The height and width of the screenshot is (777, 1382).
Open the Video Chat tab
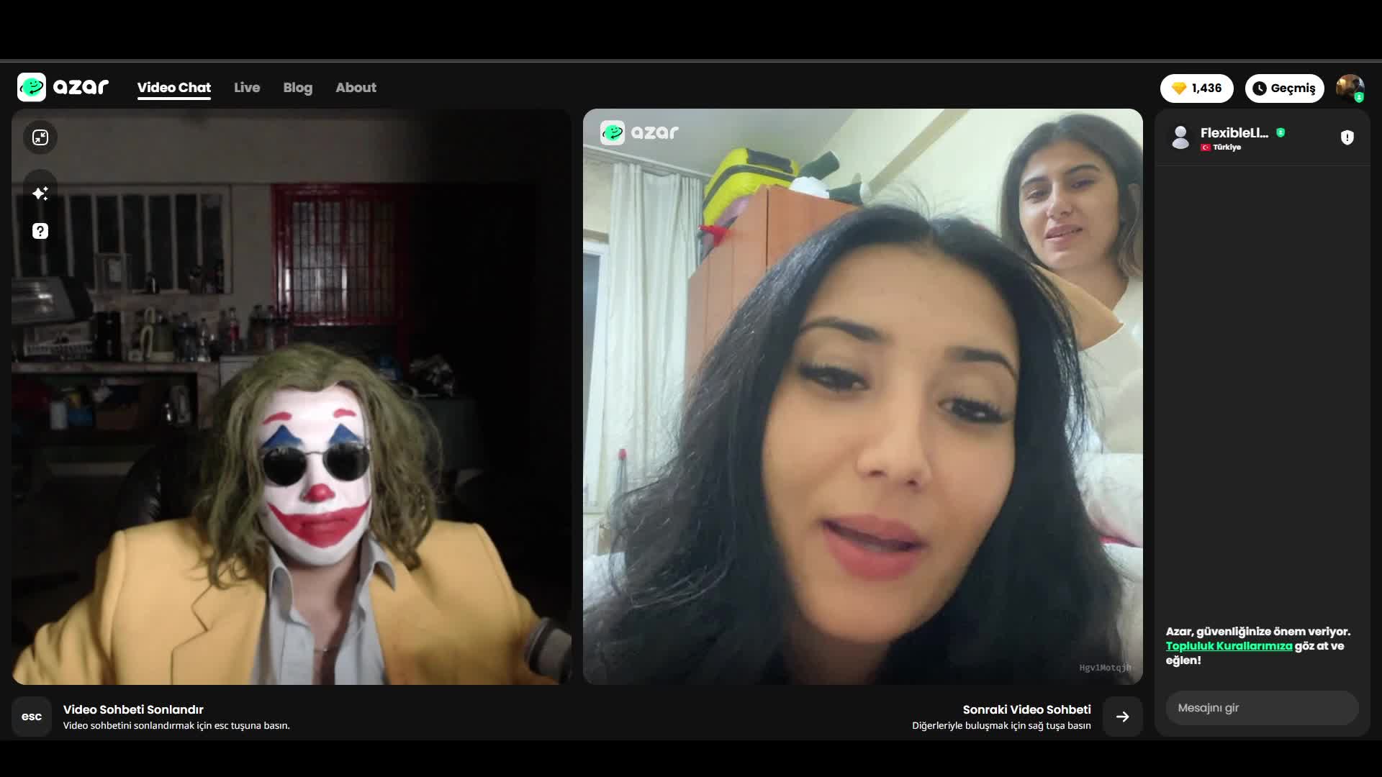(x=174, y=87)
